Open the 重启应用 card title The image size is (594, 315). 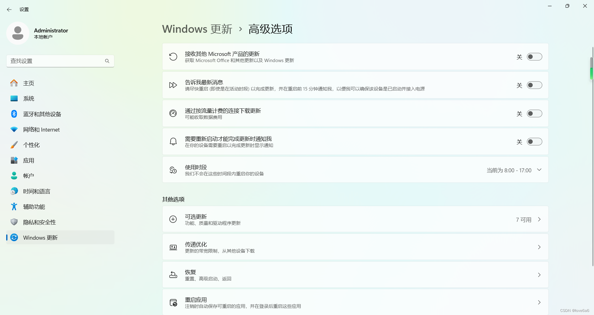pos(196,300)
